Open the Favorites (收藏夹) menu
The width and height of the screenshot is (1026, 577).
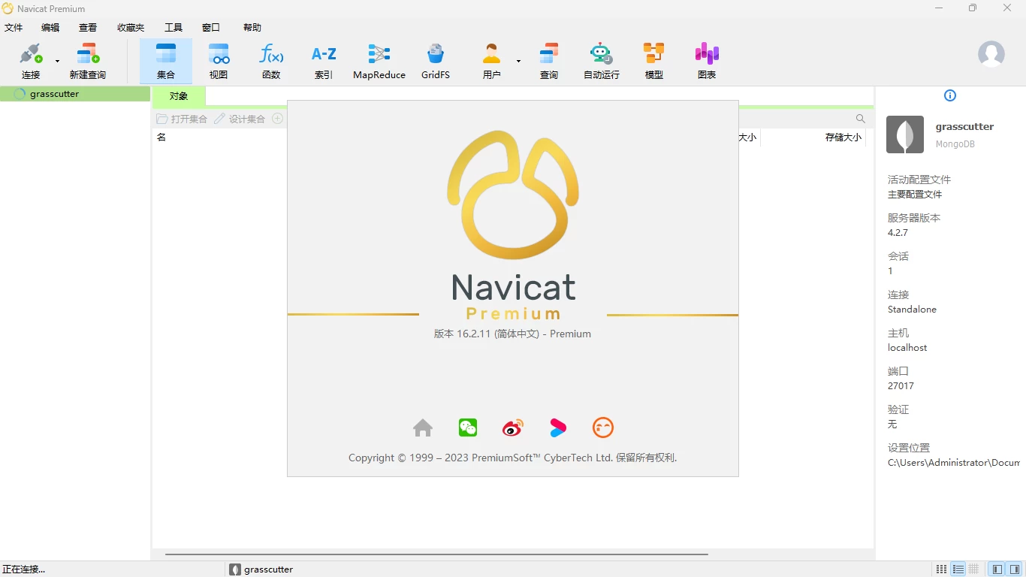tap(131, 28)
